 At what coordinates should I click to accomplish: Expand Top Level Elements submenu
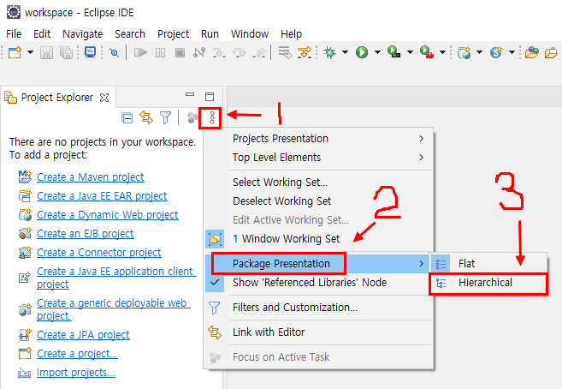tap(318, 157)
